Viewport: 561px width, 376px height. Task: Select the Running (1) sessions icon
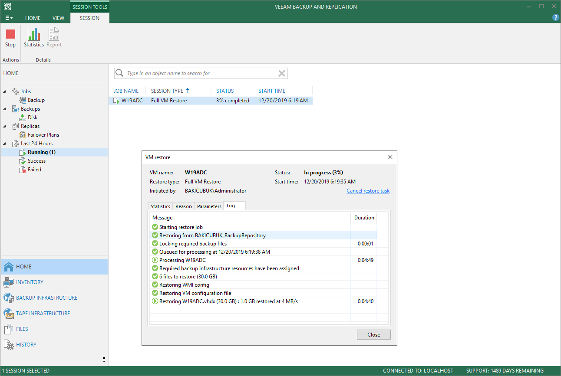[x=23, y=152]
